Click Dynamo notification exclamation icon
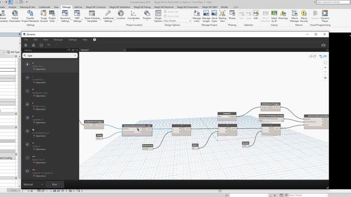Image resolution: width=351 pixels, height=197 pixels. (94, 39)
